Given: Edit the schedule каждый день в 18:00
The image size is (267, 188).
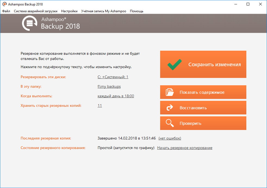Looking at the screenshot, I should point(116,96).
